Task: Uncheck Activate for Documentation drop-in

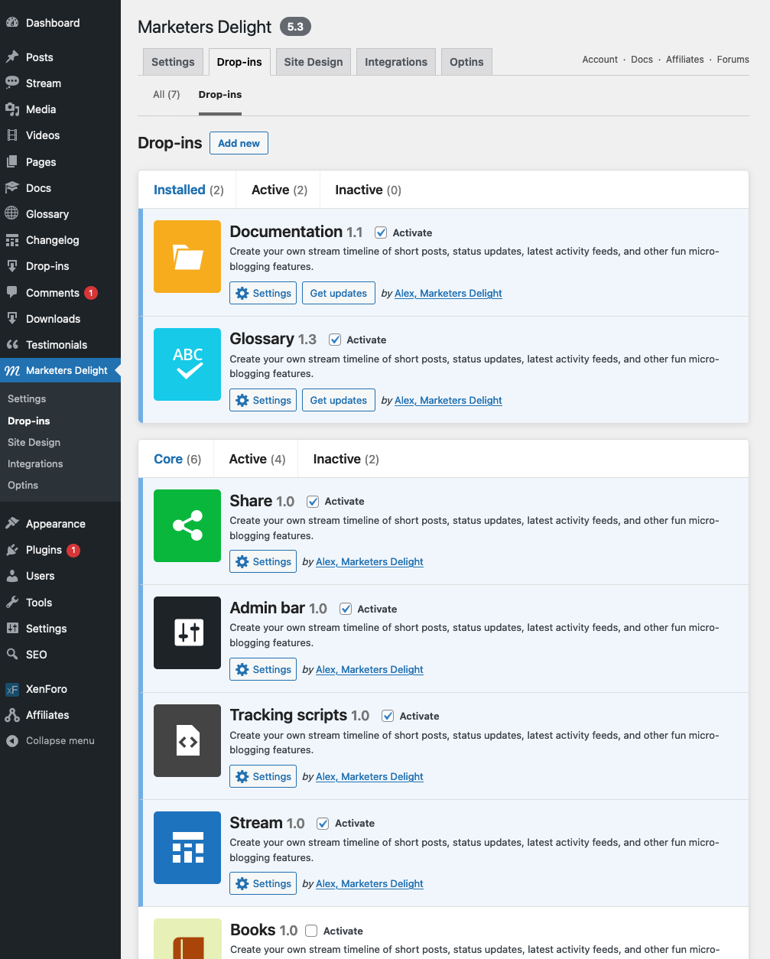Action: pos(381,232)
